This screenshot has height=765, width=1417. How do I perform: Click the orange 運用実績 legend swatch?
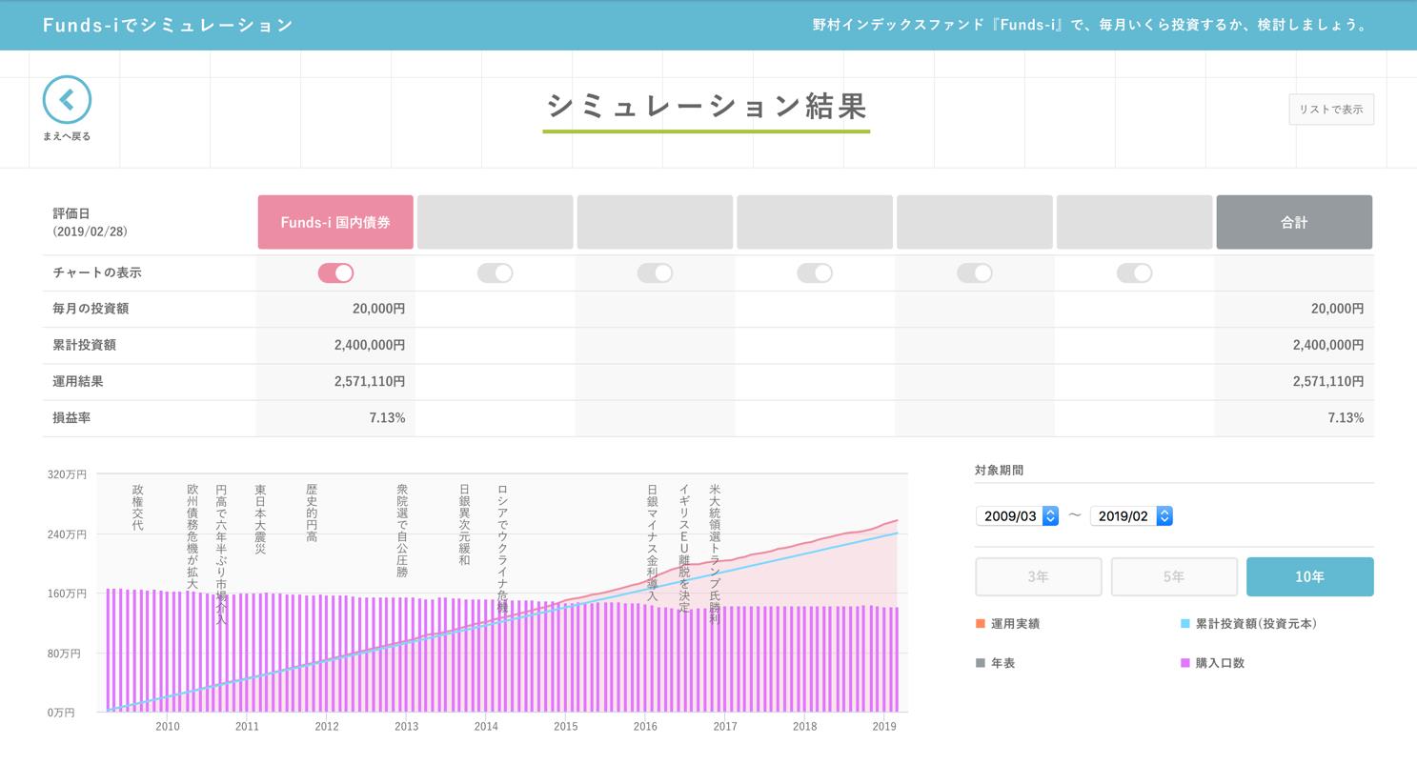coord(981,624)
